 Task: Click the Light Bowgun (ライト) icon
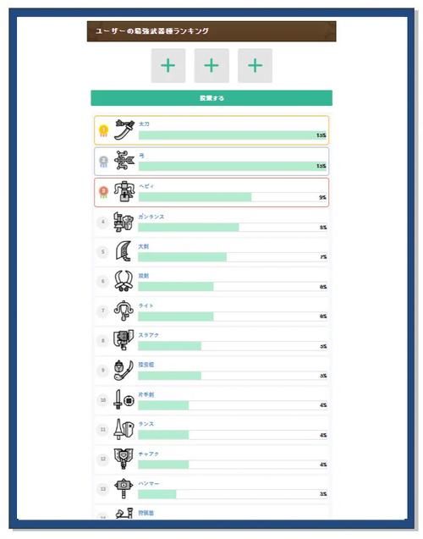124,311
